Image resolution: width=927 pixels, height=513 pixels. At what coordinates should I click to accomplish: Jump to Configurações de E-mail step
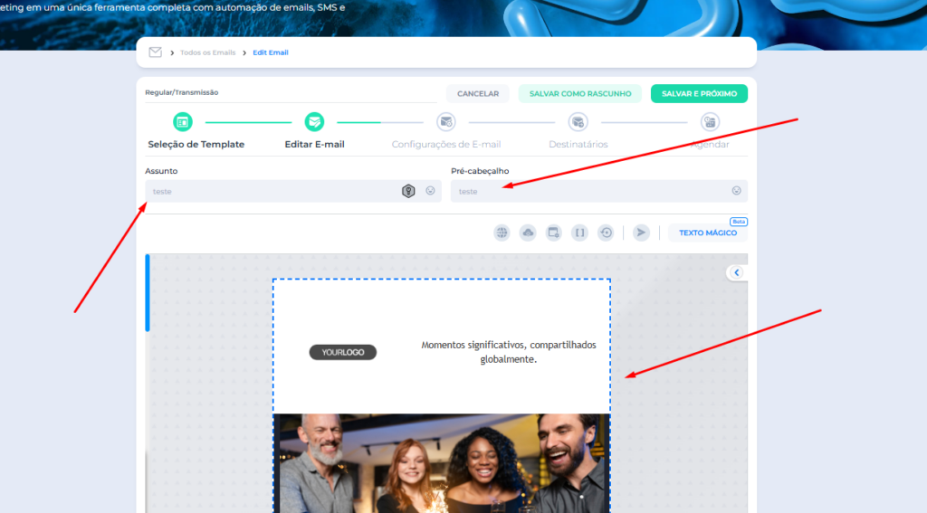[445, 122]
